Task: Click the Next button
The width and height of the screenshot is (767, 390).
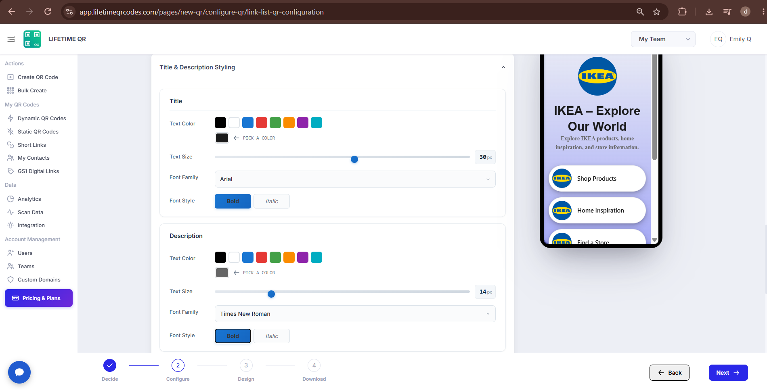Action: tap(728, 373)
